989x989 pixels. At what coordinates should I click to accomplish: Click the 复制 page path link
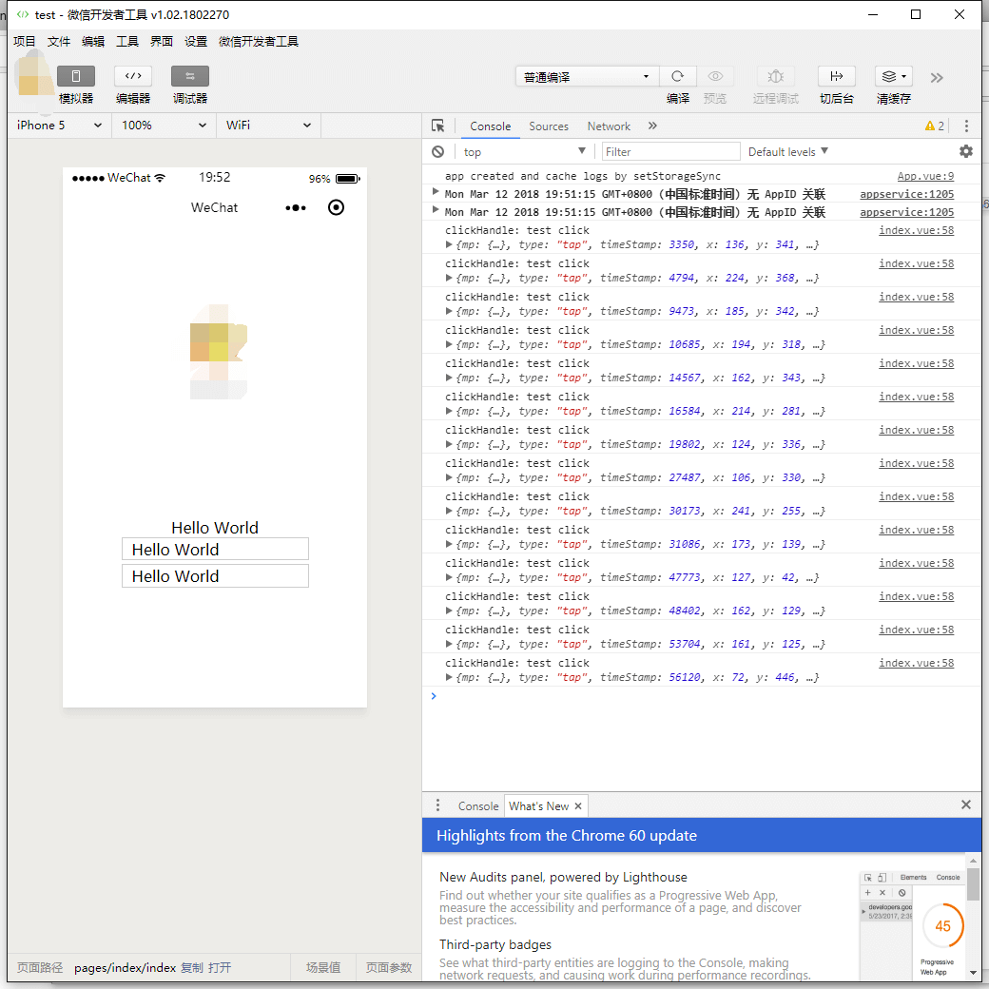pos(192,967)
